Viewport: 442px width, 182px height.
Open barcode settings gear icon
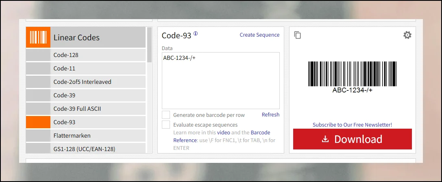[x=407, y=35]
